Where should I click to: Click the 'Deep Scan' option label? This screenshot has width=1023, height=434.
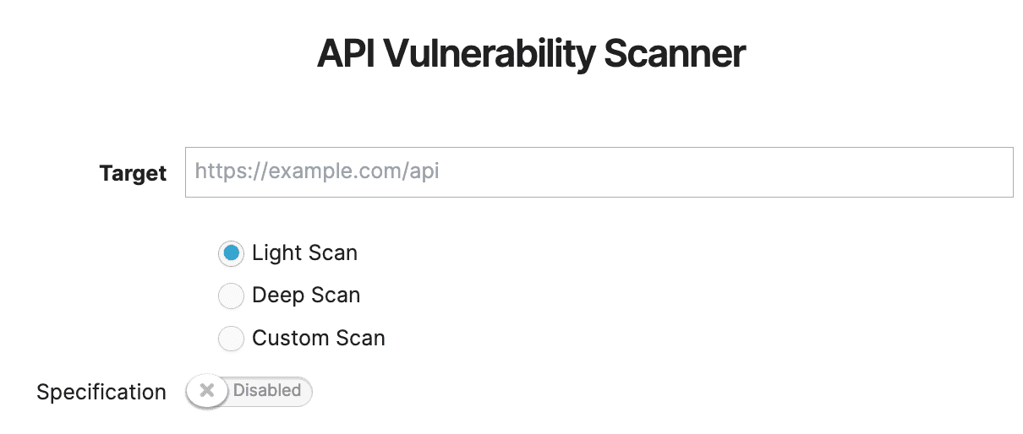[306, 296]
